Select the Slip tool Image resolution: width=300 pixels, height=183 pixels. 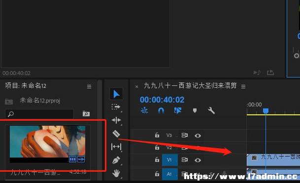coord(116,147)
